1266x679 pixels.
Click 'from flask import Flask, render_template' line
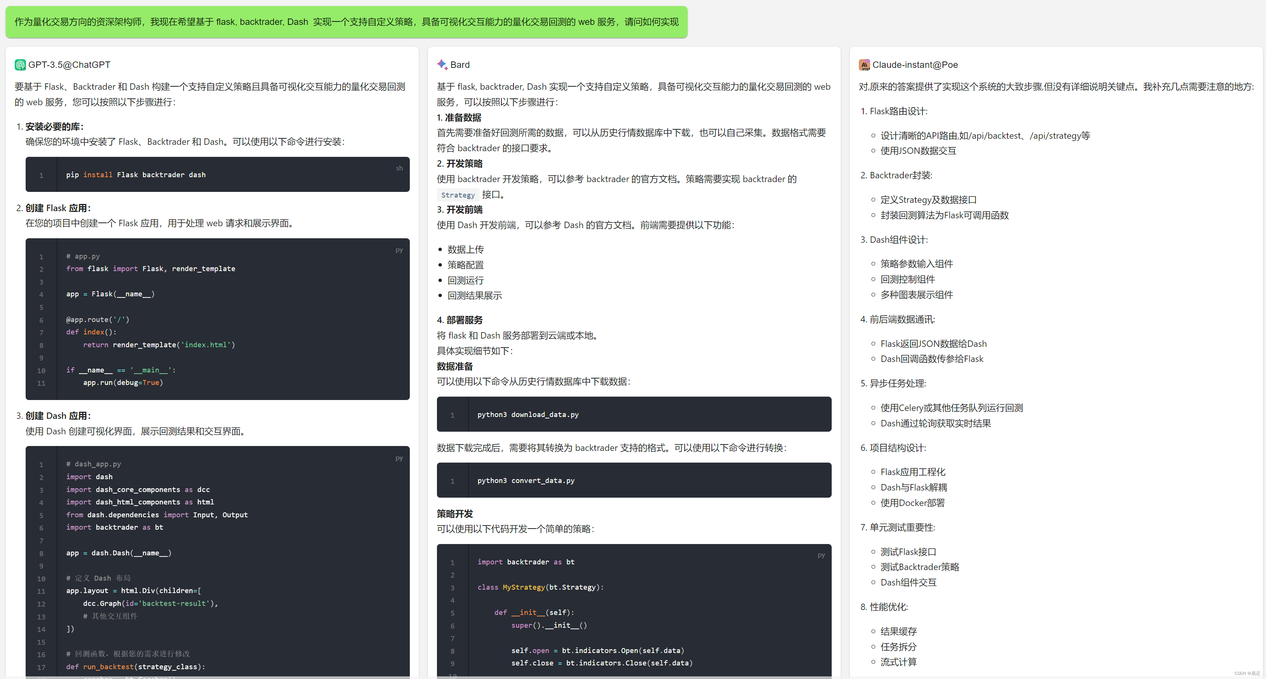coord(151,269)
